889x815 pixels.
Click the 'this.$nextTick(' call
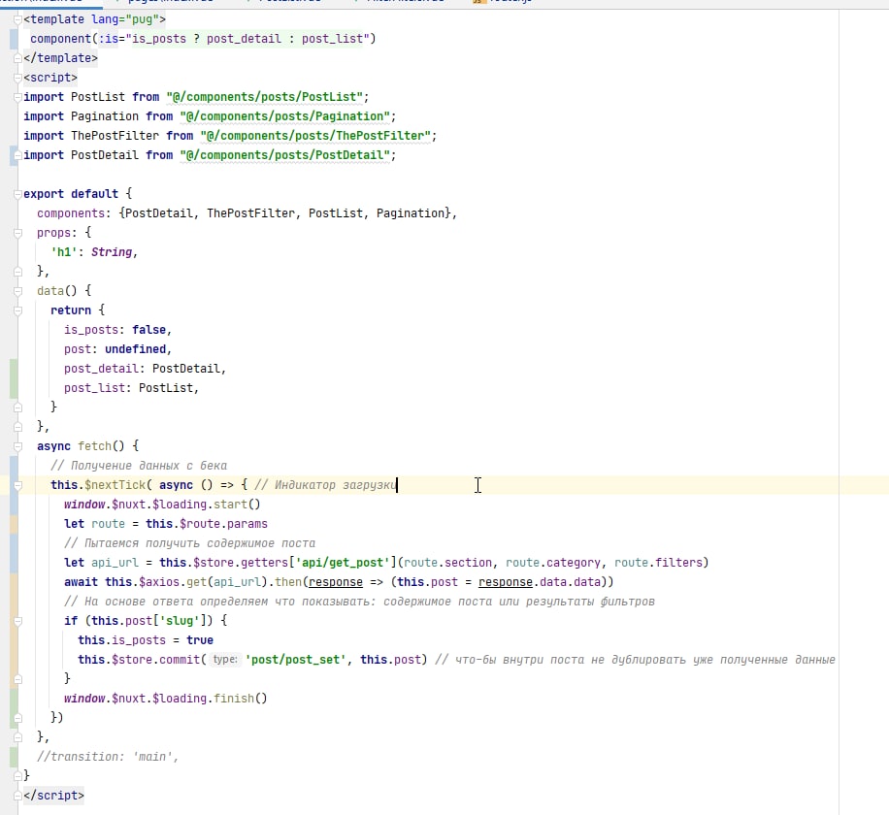click(x=101, y=485)
